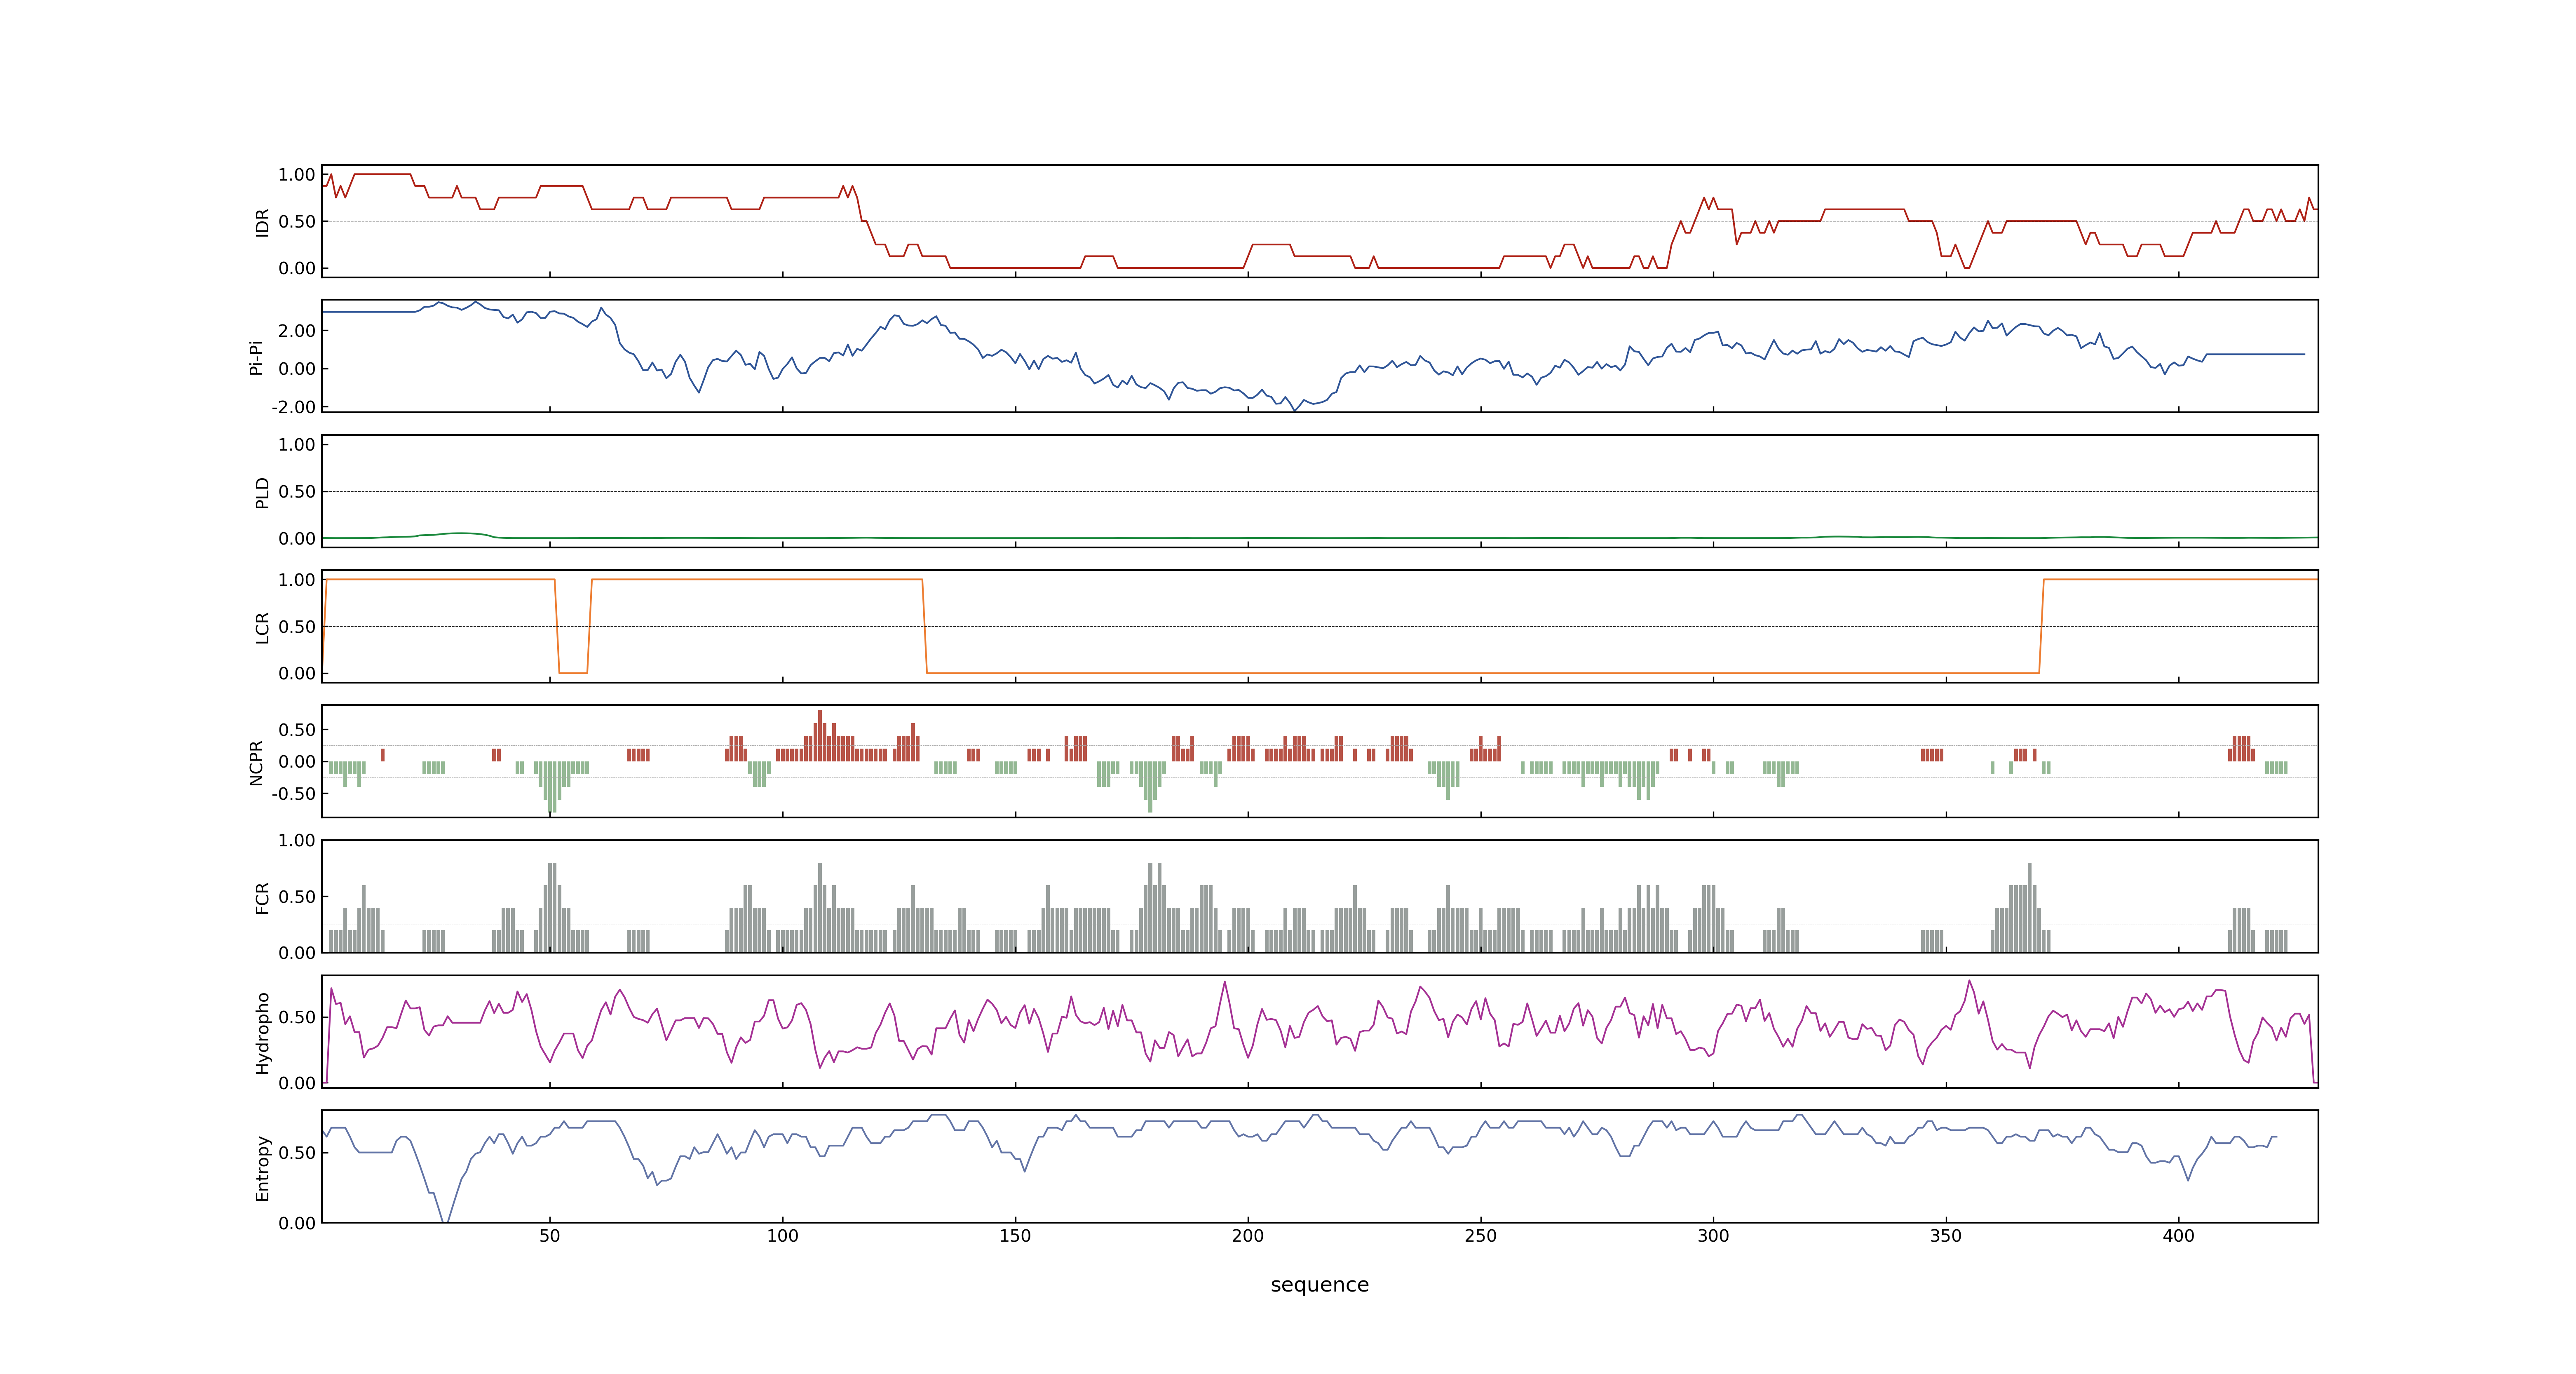The width and height of the screenshot is (2576, 1374).
Task: Click the FCR y-axis label
Action: (x=262, y=897)
